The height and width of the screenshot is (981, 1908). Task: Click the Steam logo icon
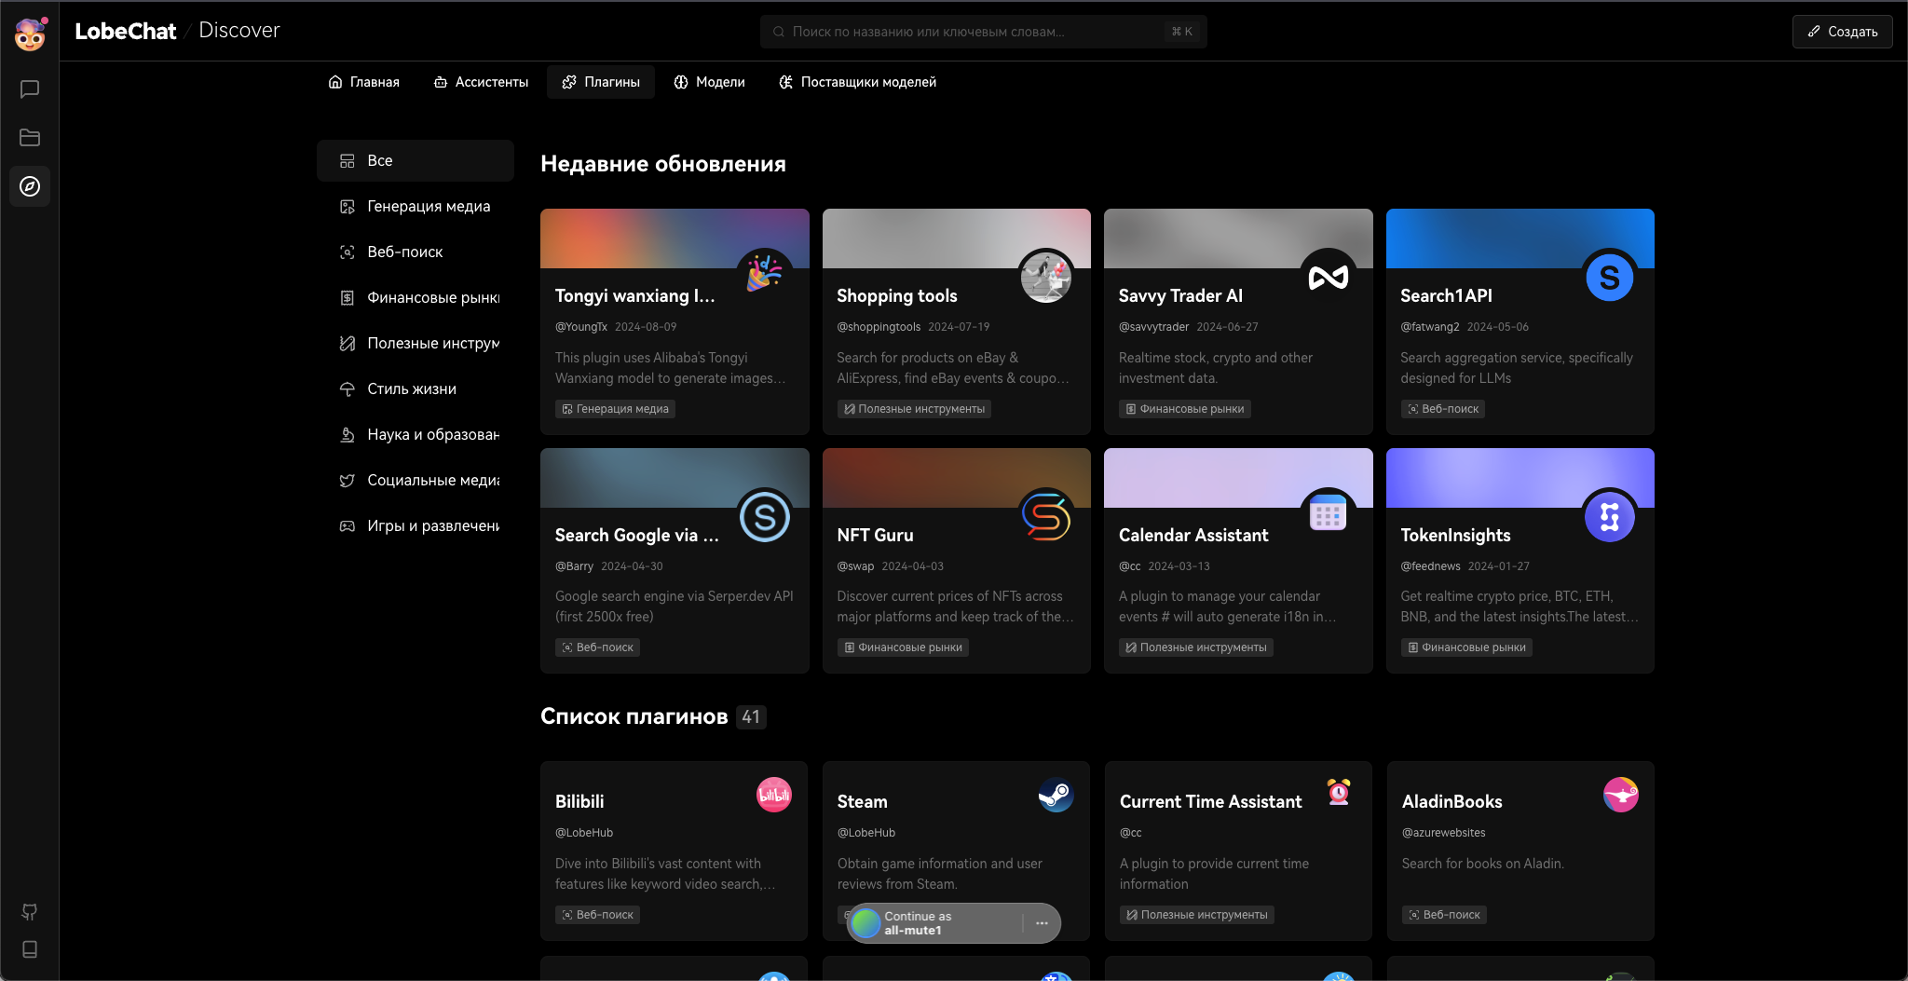1056,795
